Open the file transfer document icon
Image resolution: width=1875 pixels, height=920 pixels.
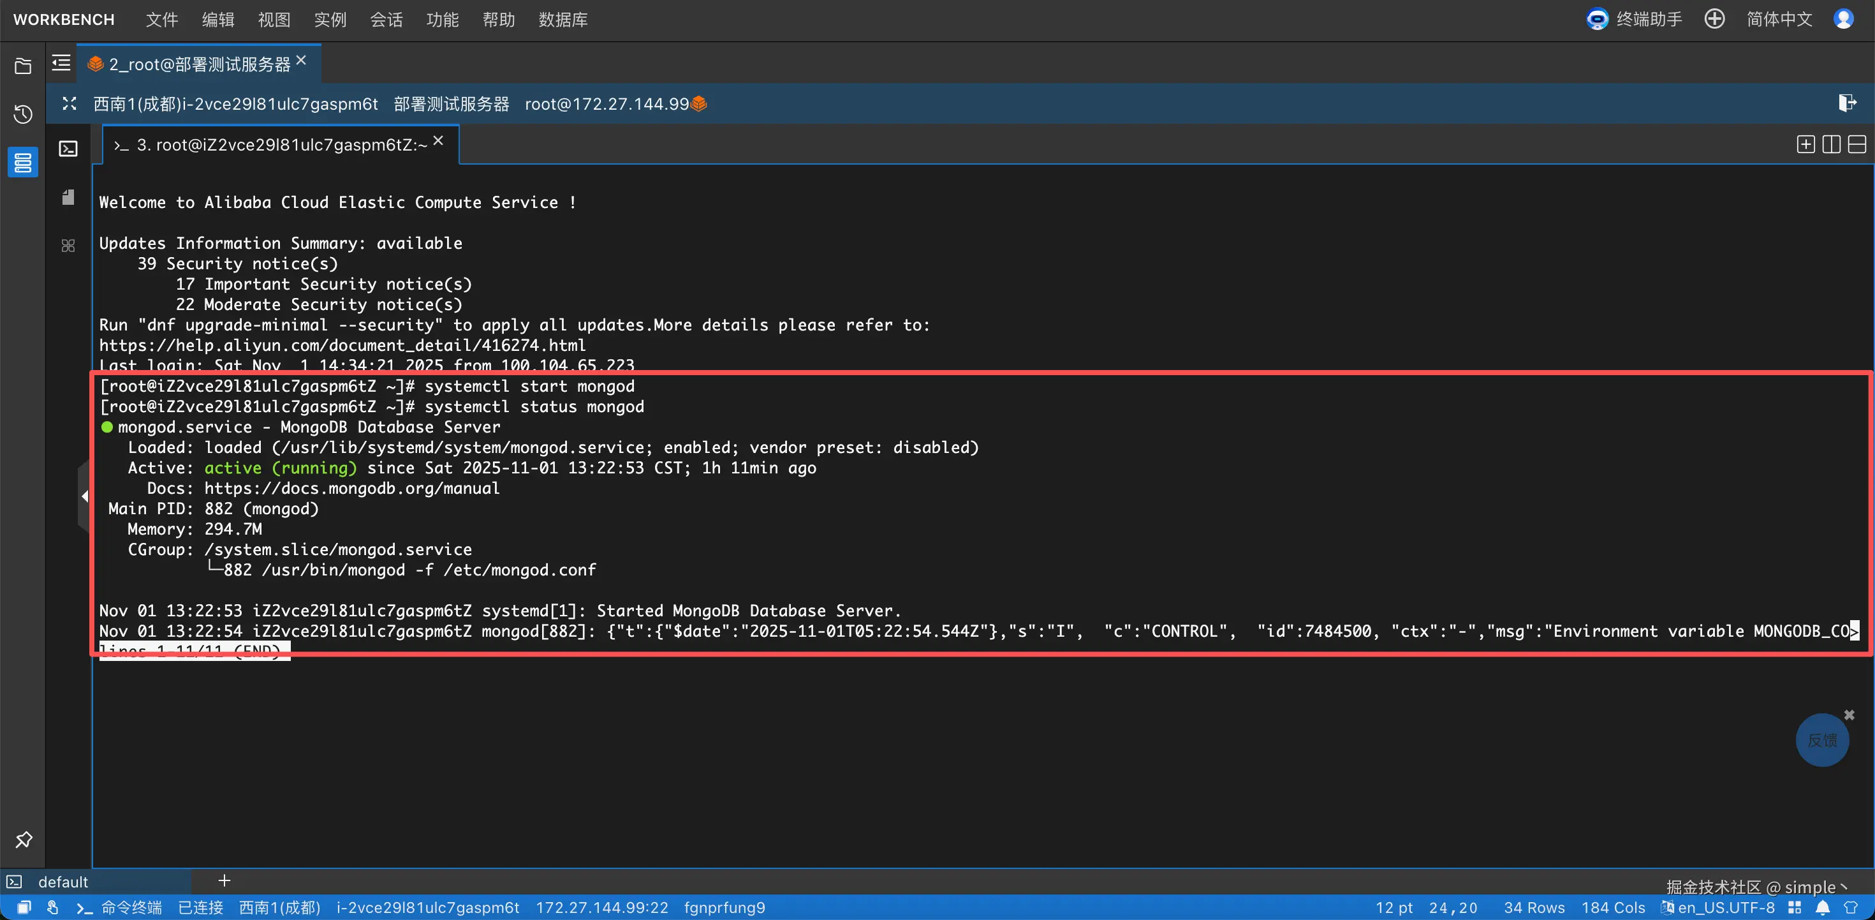point(68,197)
